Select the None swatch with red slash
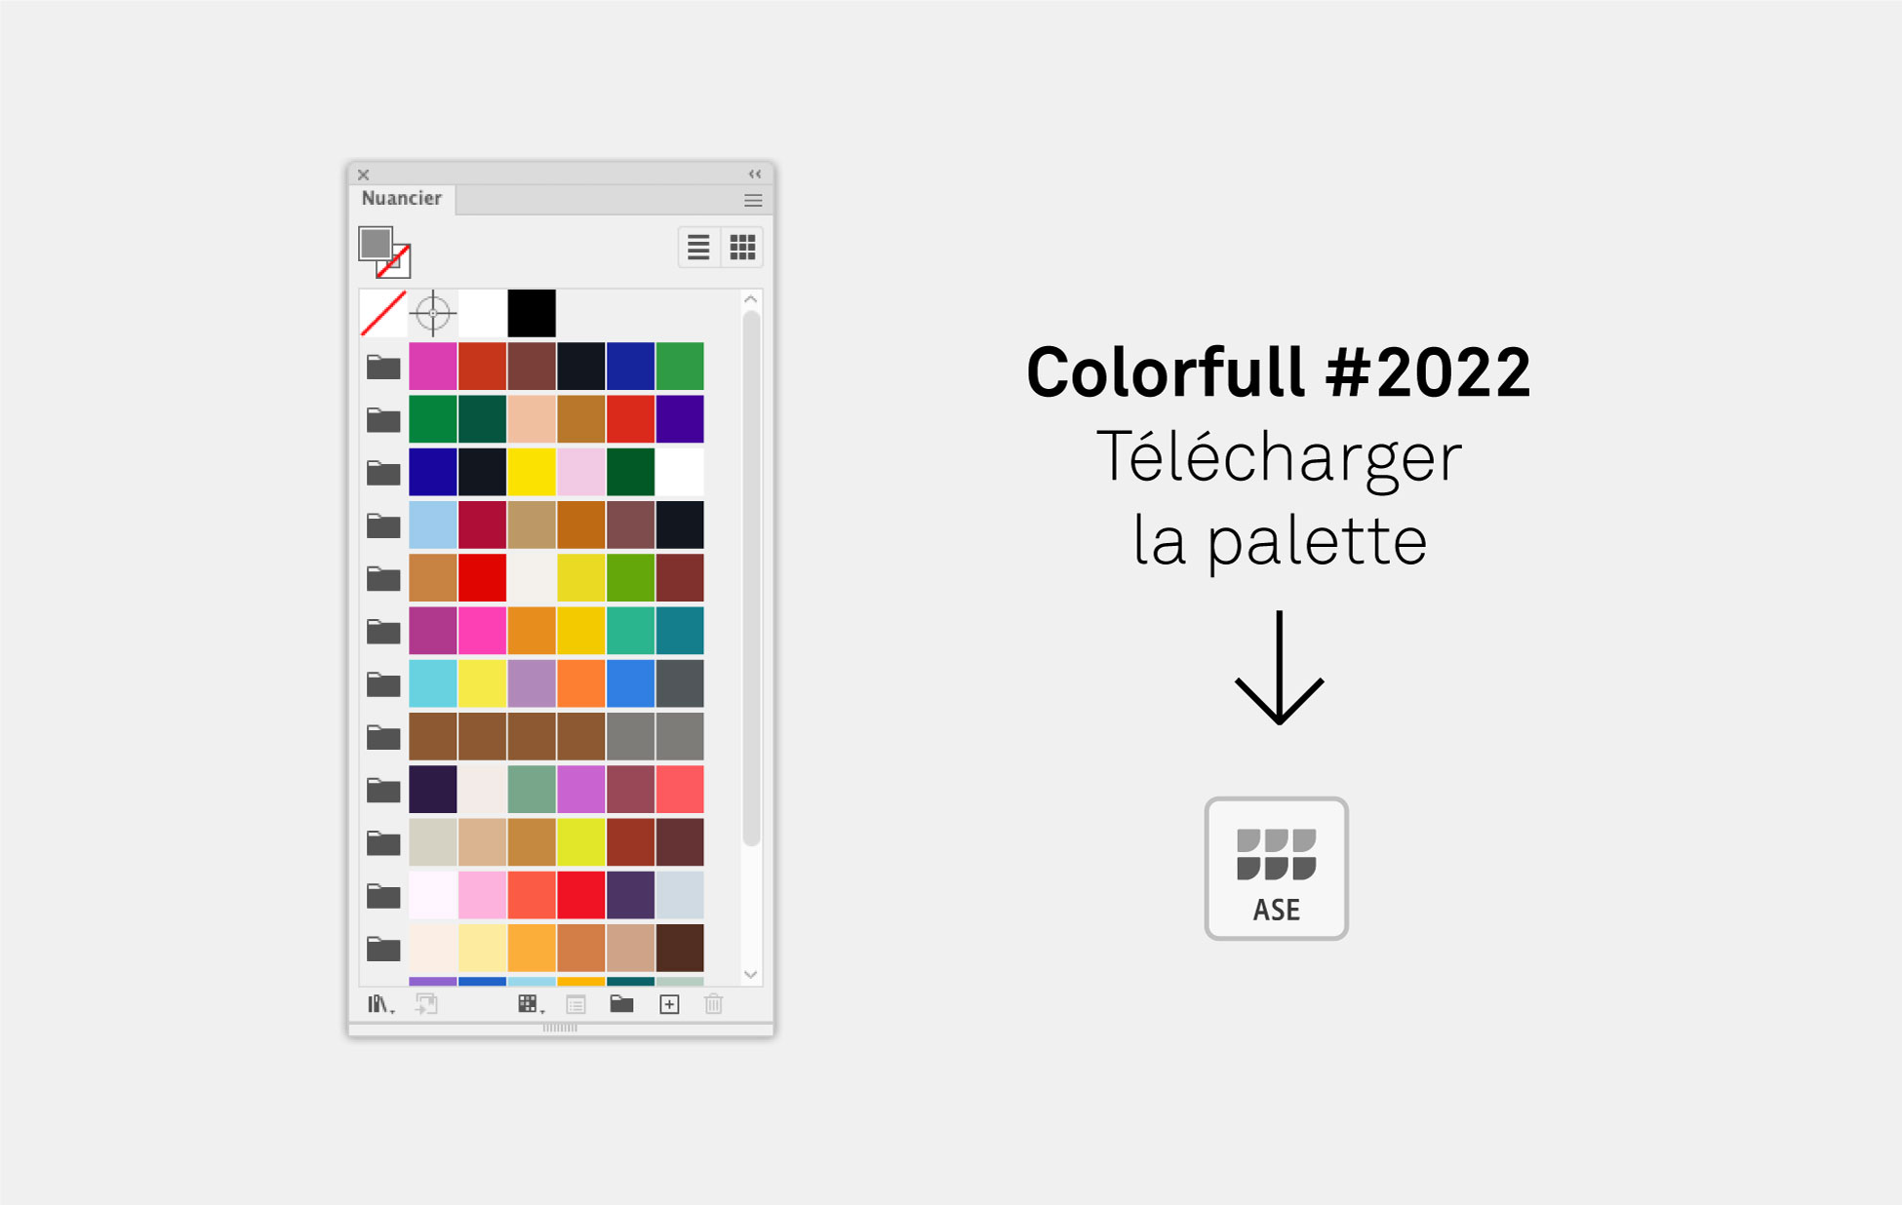This screenshot has height=1205, width=1902. pos(383,313)
